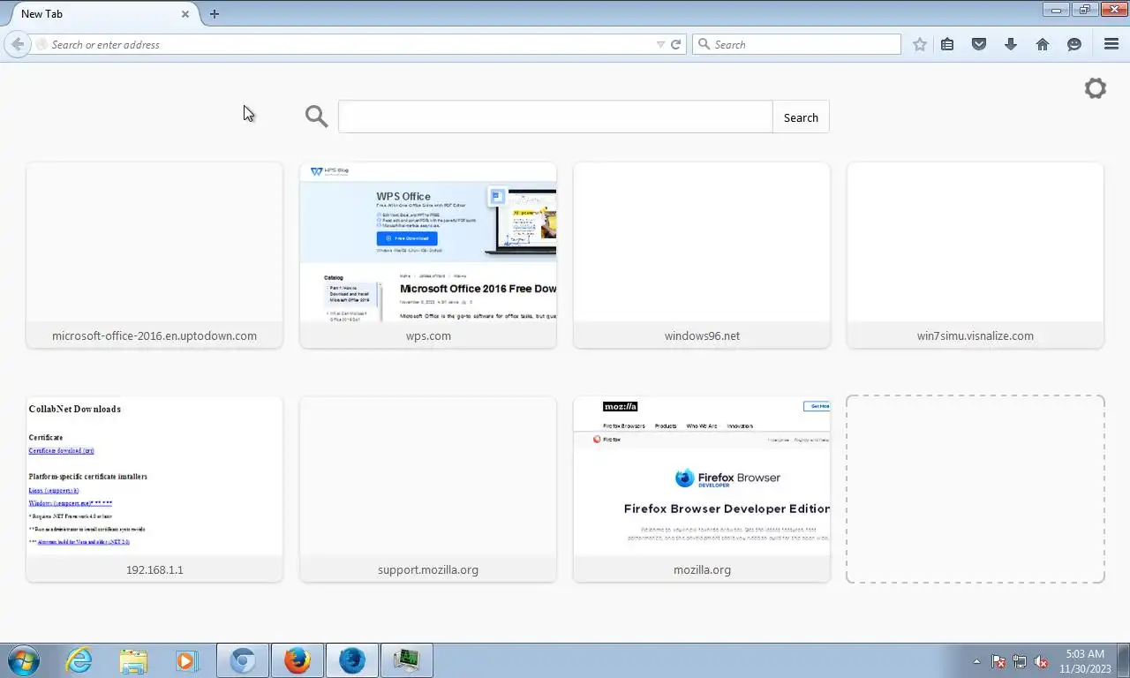Open the address bar history dropdown

[x=660, y=44]
